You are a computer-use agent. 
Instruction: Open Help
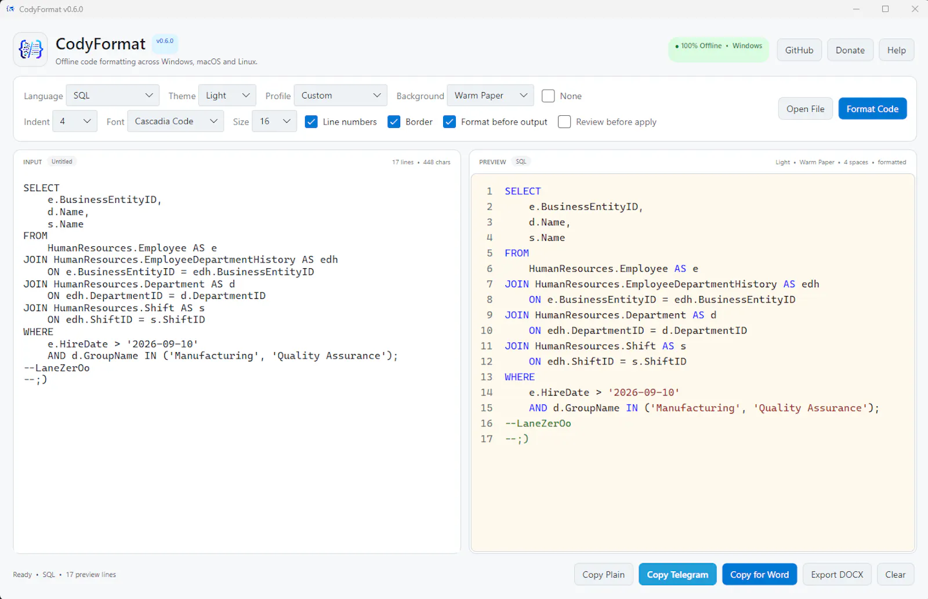896,50
